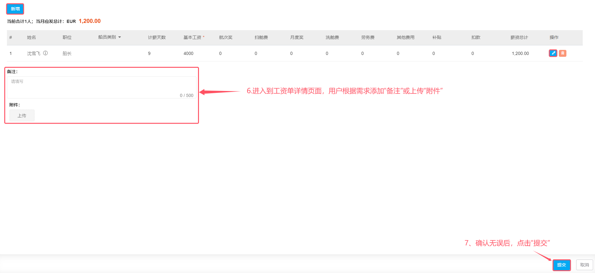Click the 扫舱费 column header
595x273 pixels.
point(261,37)
